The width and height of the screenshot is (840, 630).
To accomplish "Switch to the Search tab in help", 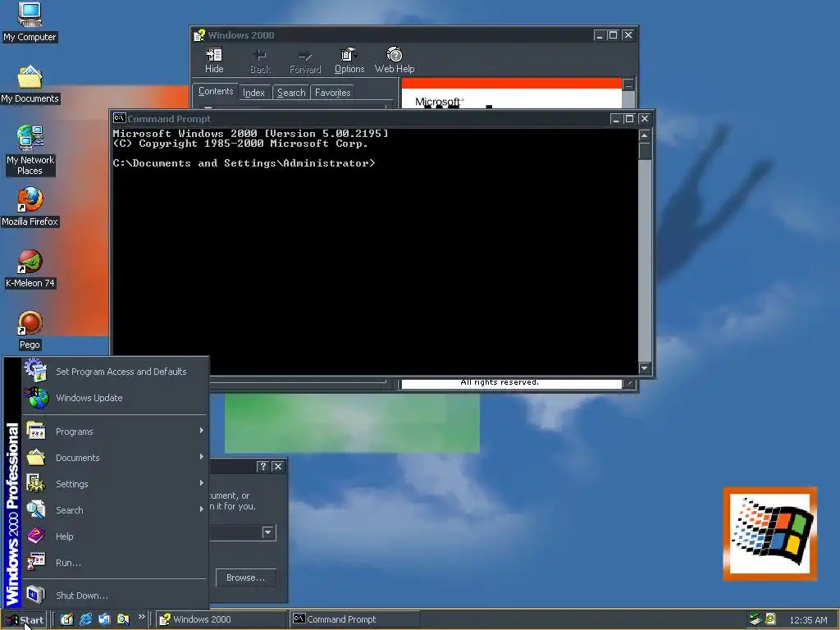I will pos(291,93).
